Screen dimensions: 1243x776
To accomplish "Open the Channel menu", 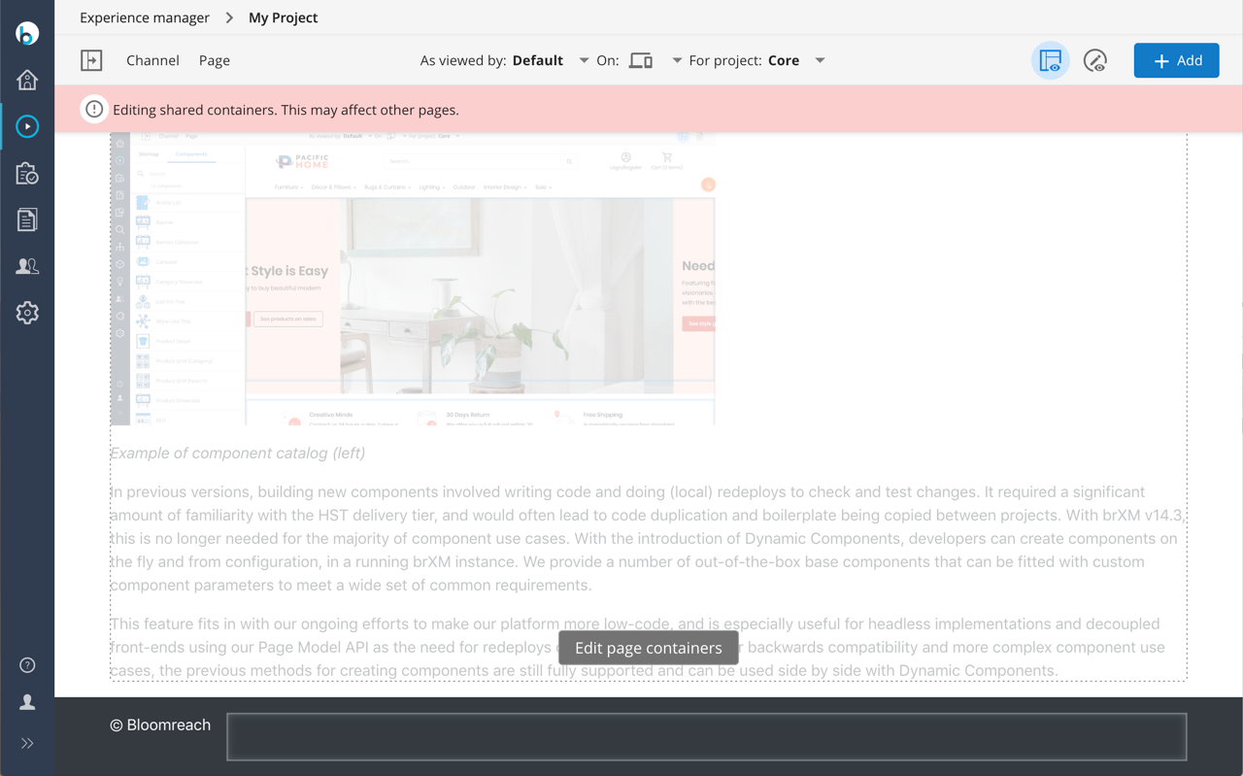I will click(x=152, y=60).
